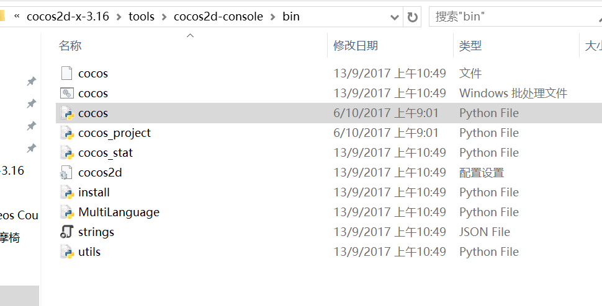The image size is (602, 306).
Task: Click the strings JSON file icon
Action: click(x=66, y=232)
